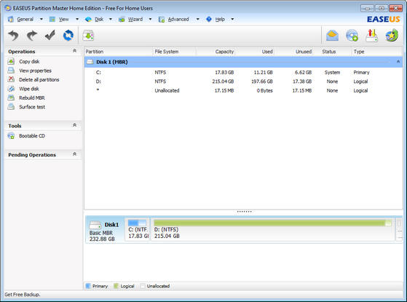The image size is (407, 302).
Task: Click the Bootable CD tool link
Action: tap(31, 135)
